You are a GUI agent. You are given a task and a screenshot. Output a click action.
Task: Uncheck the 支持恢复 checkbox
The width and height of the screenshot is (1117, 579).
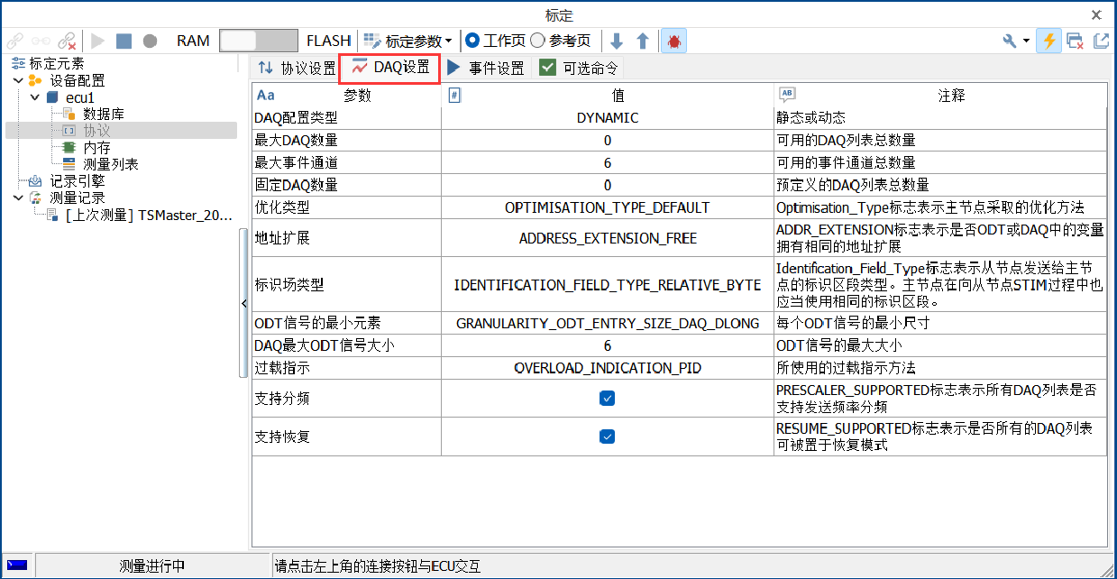click(x=608, y=437)
